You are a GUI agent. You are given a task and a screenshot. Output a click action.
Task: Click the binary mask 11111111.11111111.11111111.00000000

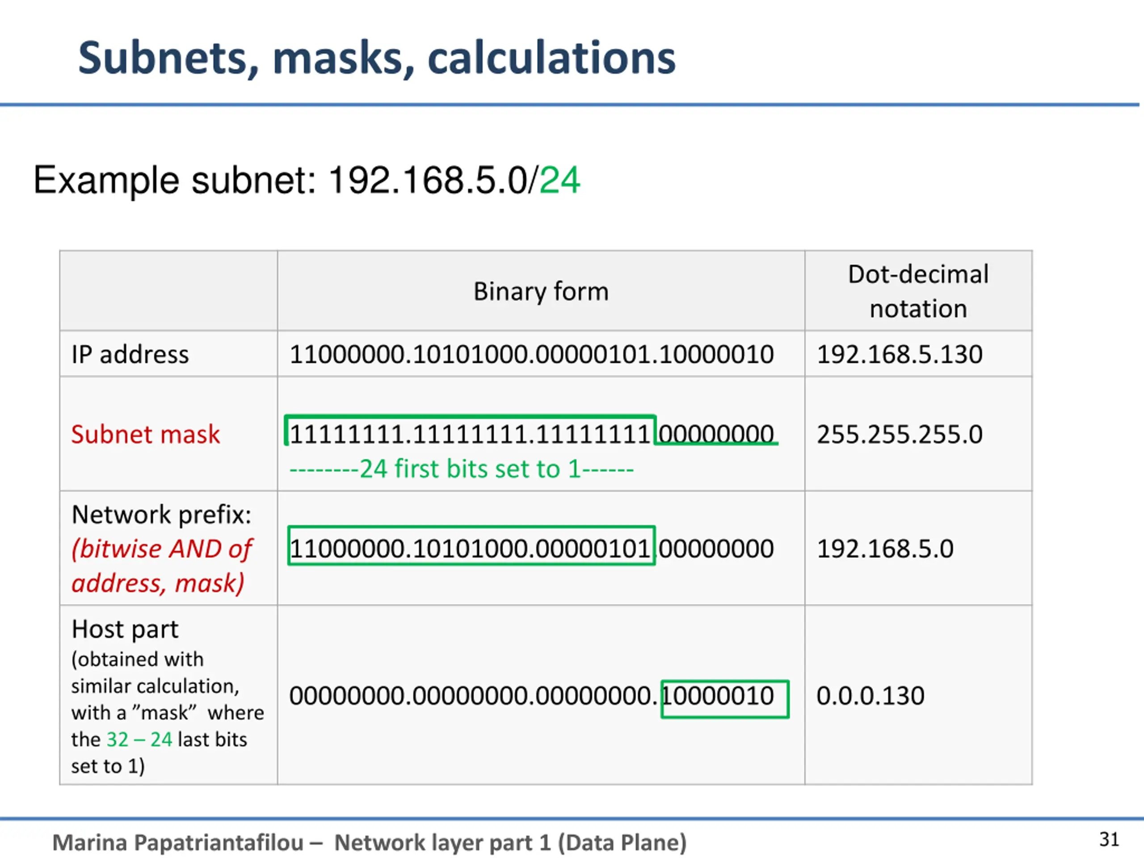tap(532, 433)
